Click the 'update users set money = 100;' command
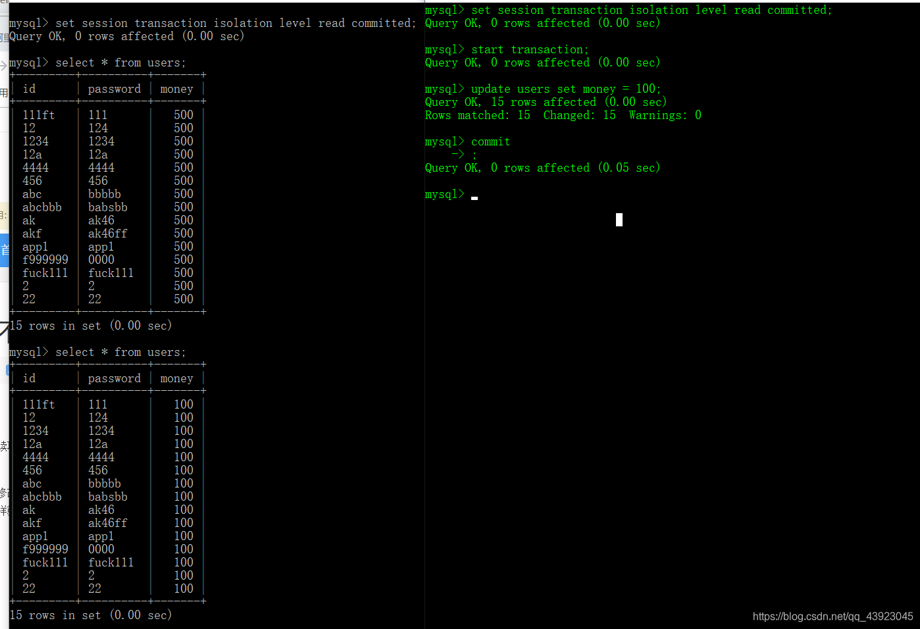The image size is (920, 629). coord(566,89)
